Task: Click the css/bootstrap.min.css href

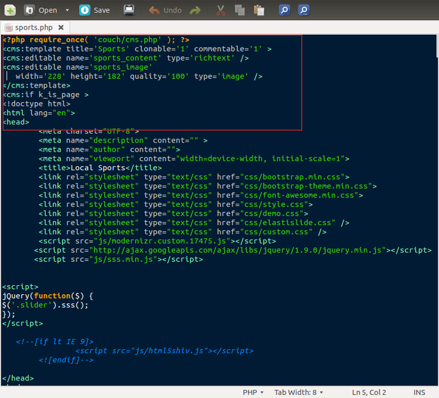Action: 292,177
